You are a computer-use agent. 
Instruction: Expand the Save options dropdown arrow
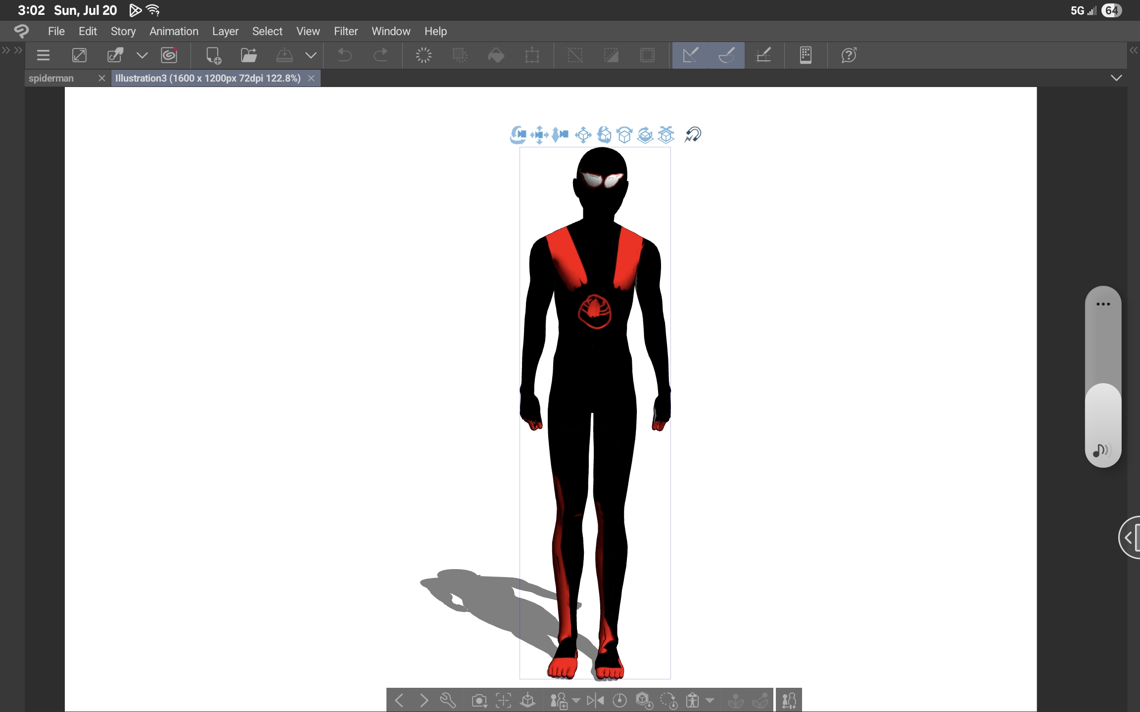(311, 55)
